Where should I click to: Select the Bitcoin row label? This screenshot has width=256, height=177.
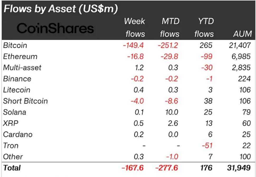click(15, 45)
